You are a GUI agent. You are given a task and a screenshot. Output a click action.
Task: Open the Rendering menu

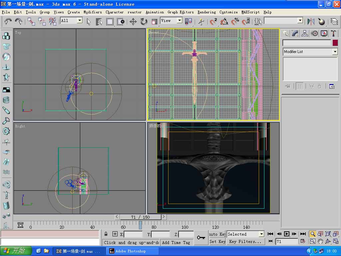(x=206, y=12)
